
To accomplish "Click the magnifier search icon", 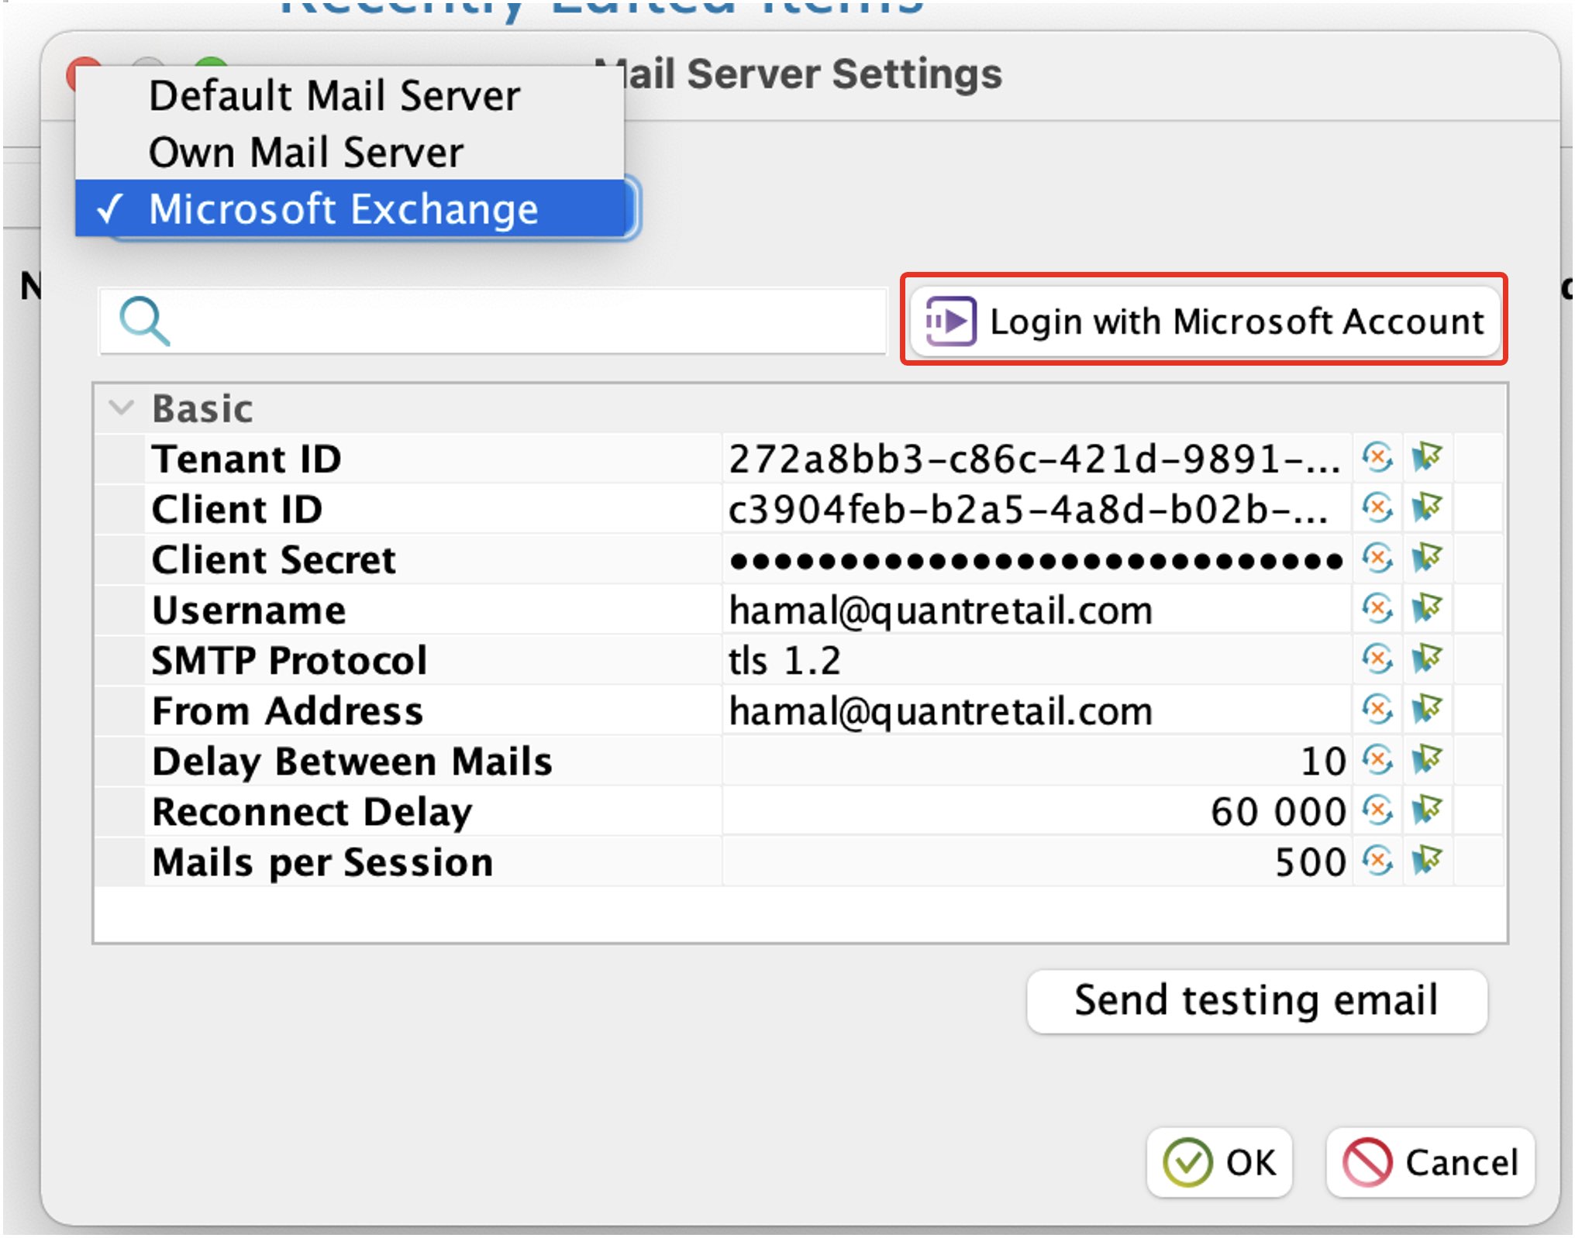I will 144,320.
